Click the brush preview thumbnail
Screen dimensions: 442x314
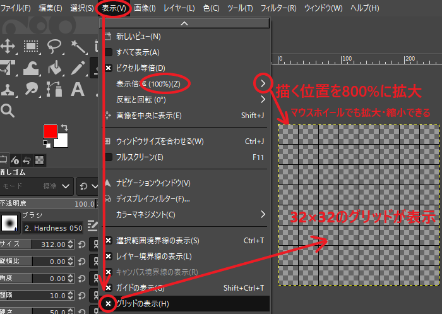9,223
